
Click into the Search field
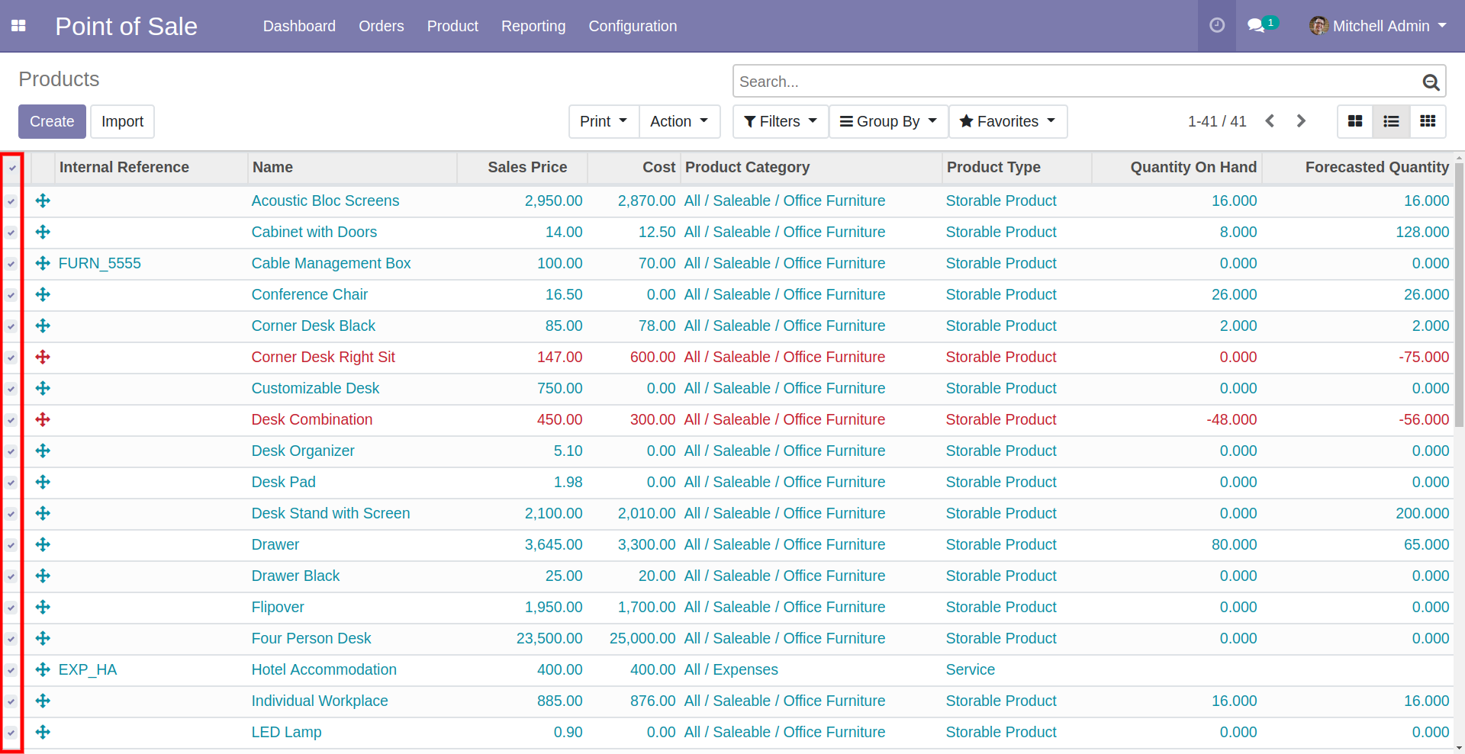pos(1074,82)
